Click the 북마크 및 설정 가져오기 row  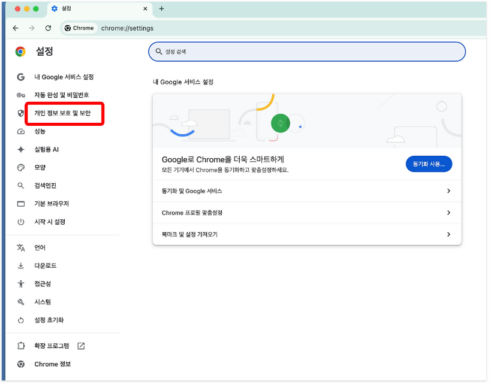click(307, 234)
